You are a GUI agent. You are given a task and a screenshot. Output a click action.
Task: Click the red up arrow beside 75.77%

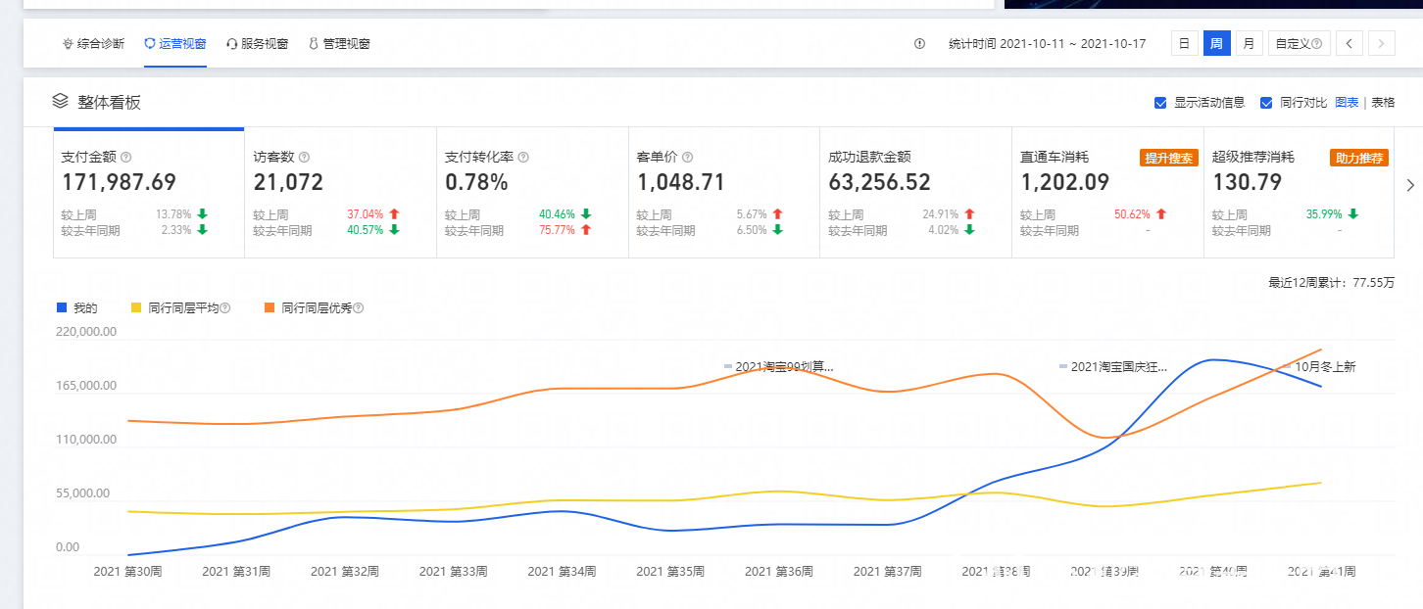586,230
